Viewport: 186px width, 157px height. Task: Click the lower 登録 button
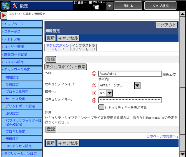pyautogui.click(x=51, y=129)
